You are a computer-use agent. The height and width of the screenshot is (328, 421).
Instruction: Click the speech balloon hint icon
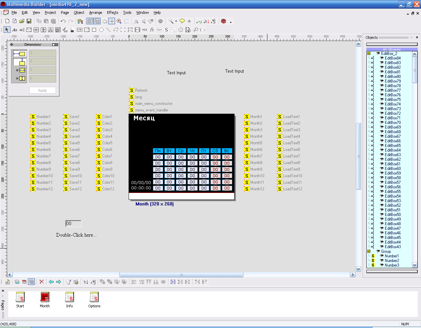[182, 21]
